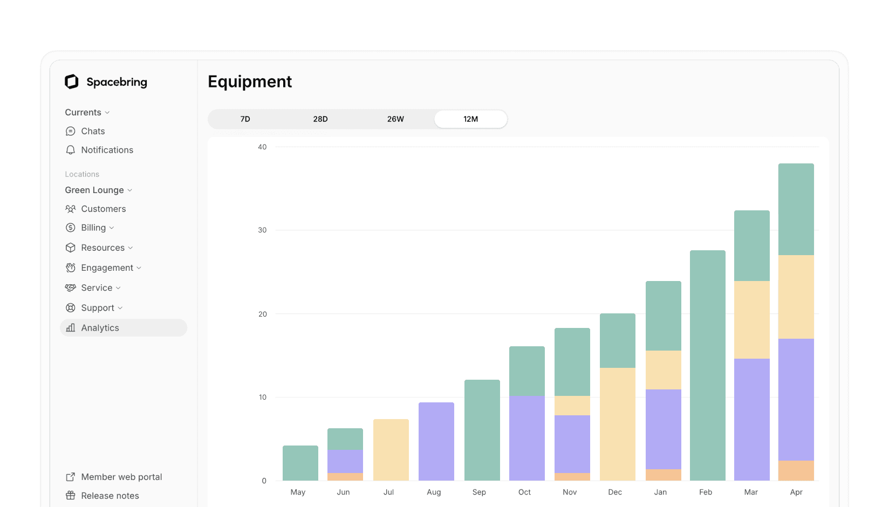Select the Support lifebuoy icon
The width and height of the screenshot is (889, 507).
click(71, 307)
